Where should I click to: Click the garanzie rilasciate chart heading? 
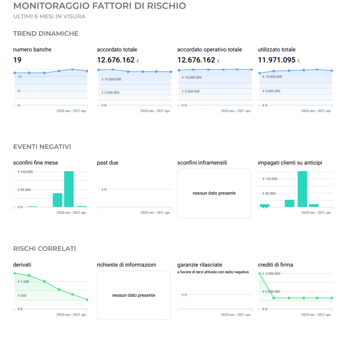coord(199,265)
